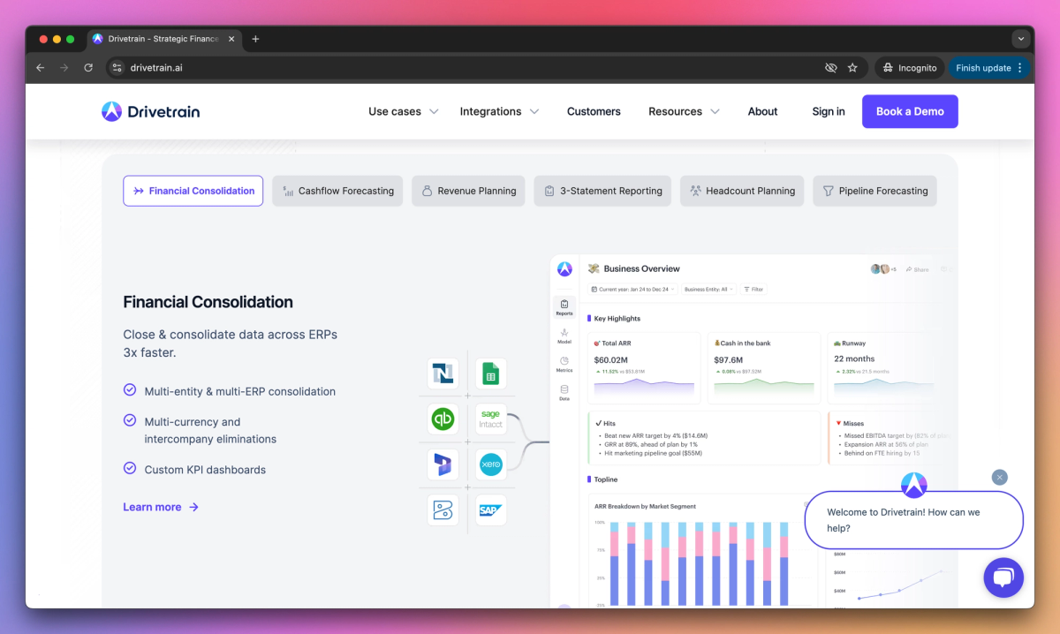Open the site information icon in address bar
This screenshot has width=1060, height=634.
point(117,67)
